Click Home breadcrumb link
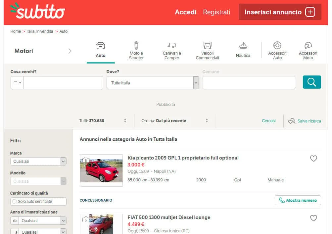The image size is (332, 234). pyautogui.click(x=16, y=31)
